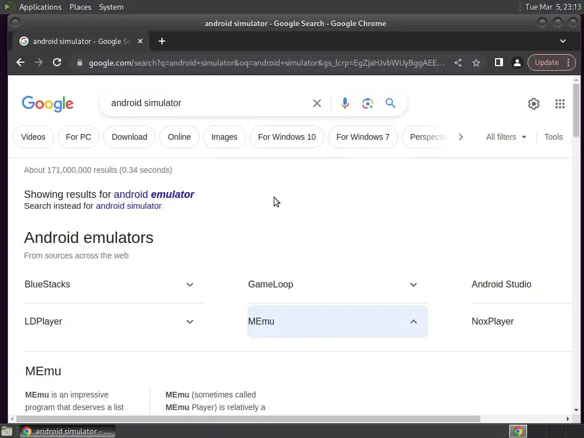This screenshot has height=438, width=584.
Task: Select the For PC filter chip
Action: click(79, 137)
